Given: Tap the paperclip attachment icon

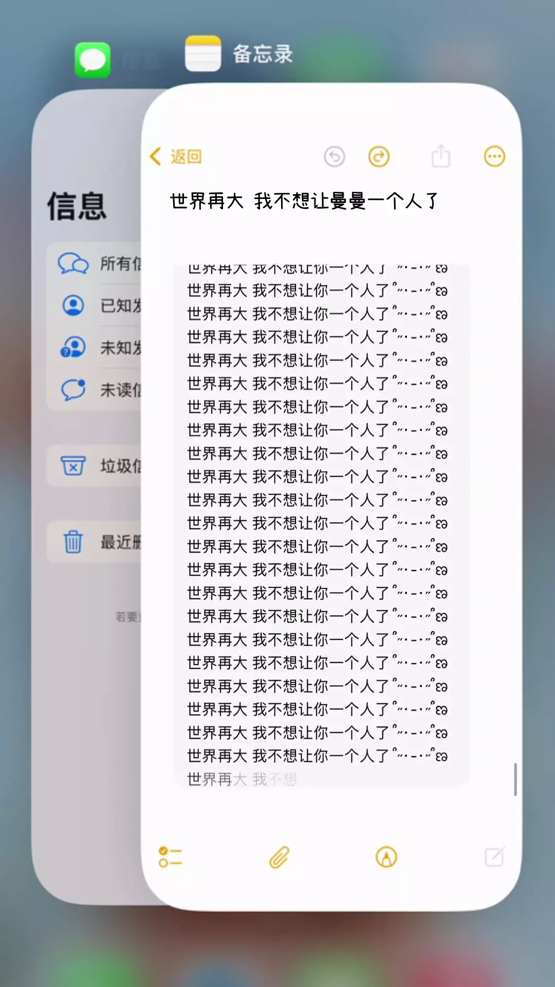Looking at the screenshot, I should pos(279,857).
